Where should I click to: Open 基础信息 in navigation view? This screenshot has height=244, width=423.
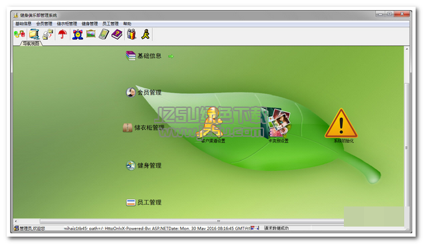coord(149,56)
